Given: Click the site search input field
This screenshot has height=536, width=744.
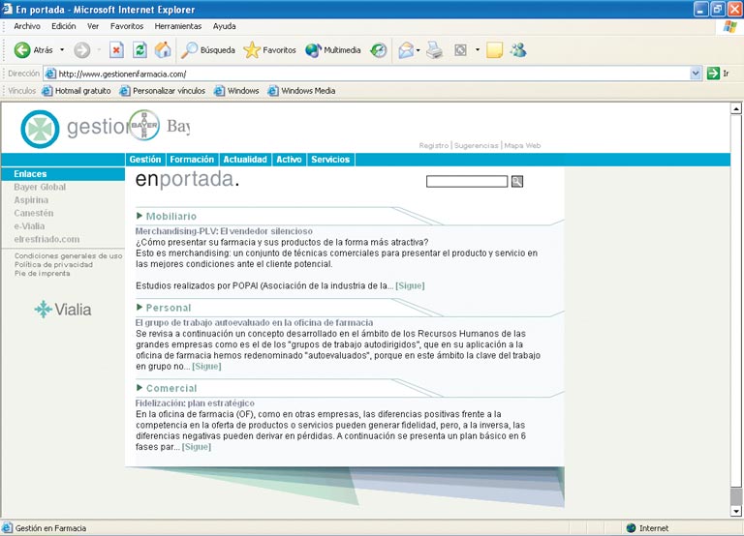Looking at the screenshot, I should [467, 181].
